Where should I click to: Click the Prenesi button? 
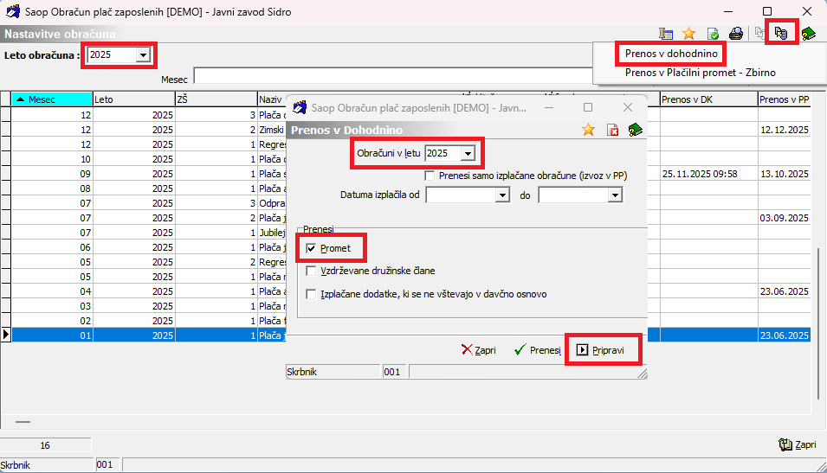(x=538, y=350)
